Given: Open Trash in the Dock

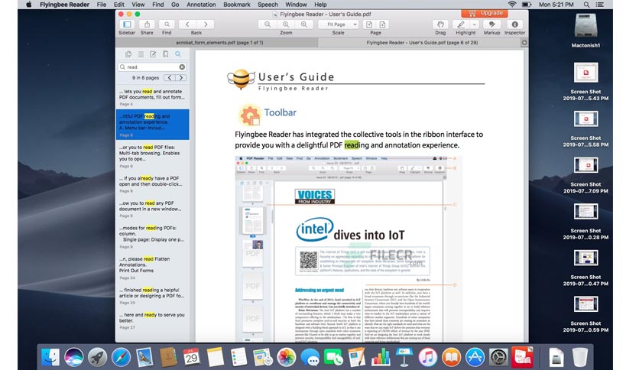Looking at the screenshot, I should pyautogui.click(x=580, y=357).
